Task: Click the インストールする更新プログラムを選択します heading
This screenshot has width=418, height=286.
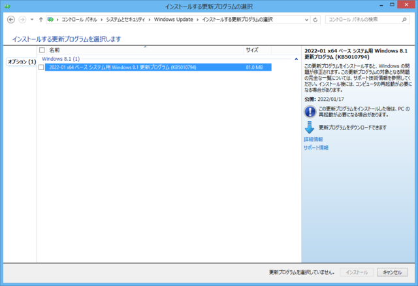Action: coord(67,39)
